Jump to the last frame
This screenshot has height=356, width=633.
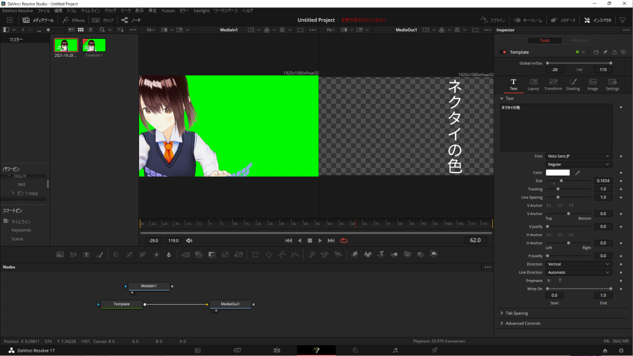[331, 240]
